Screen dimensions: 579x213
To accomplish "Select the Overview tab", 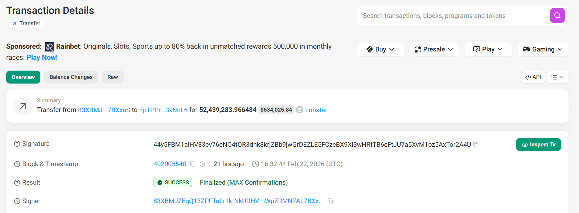I will click(23, 77).
